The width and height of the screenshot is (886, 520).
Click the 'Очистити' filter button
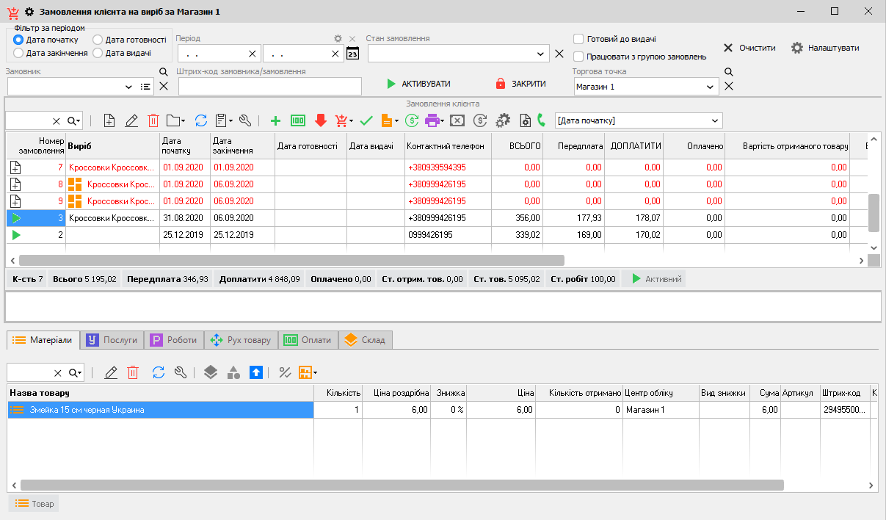pos(749,48)
